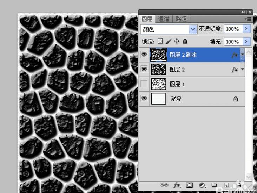This screenshot has height=193, width=257.
Task: Switch to the 通道 tab
Action: coord(164,19)
